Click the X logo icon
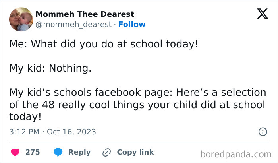The image size is (278, 163). pyautogui.click(x=262, y=14)
